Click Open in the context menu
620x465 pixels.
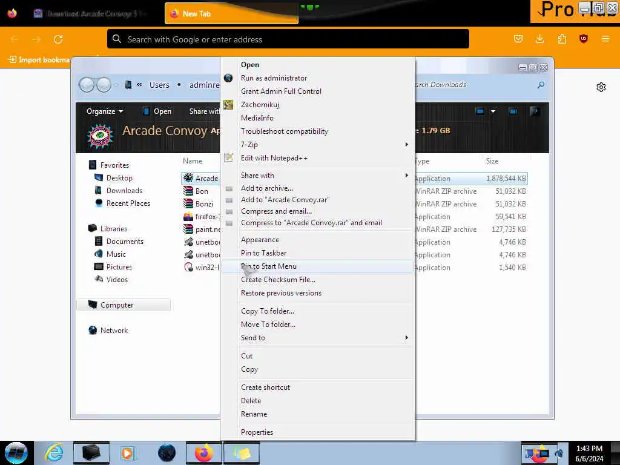click(x=250, y=64)
